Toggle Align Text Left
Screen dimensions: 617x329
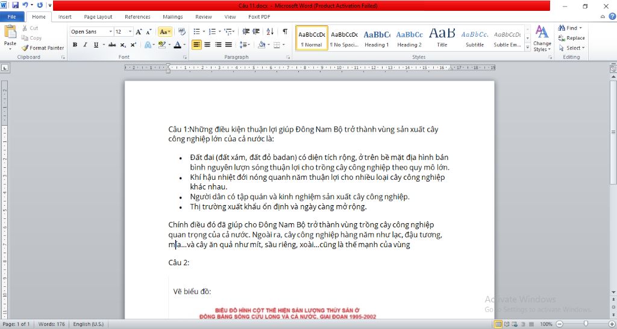click(x=197, y=45)
